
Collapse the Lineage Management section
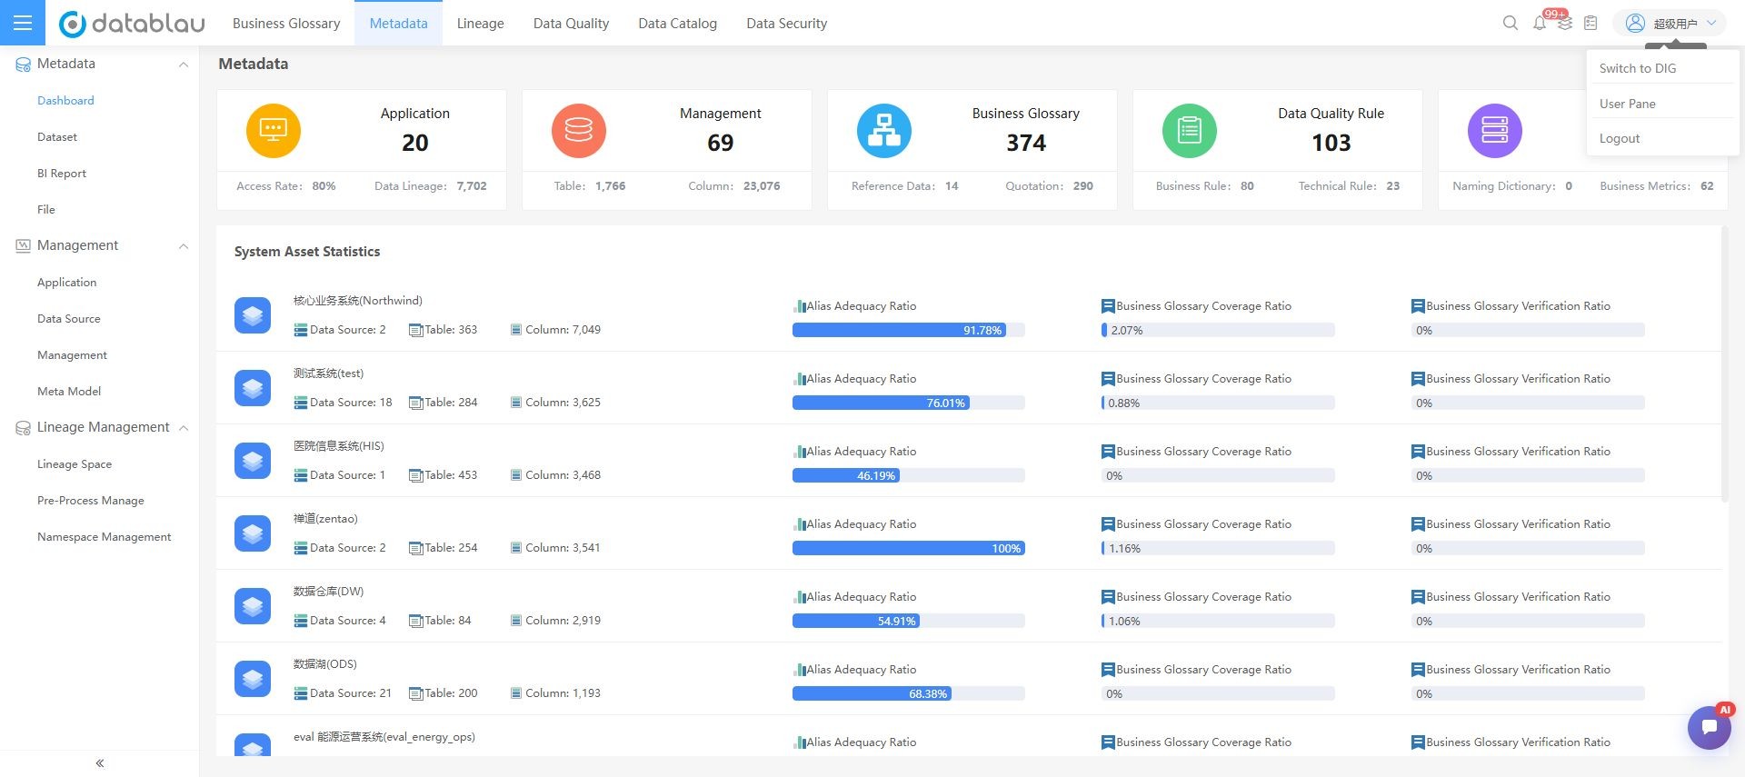pos(184,428)
